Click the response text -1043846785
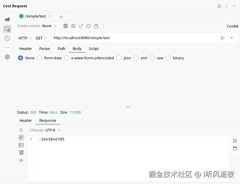This screenshot has height=184, width=240. click(52, 139)
